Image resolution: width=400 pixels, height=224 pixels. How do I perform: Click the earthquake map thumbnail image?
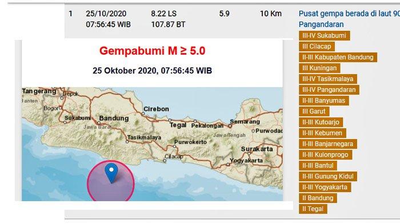153,120
